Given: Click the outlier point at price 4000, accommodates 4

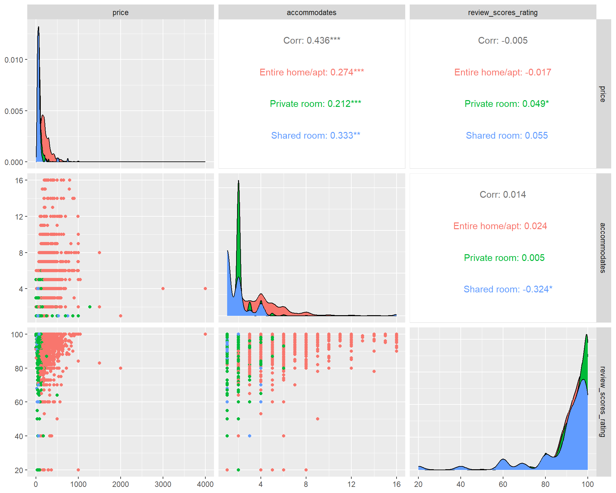Looking at the screenshot, I should click(205, 289).
